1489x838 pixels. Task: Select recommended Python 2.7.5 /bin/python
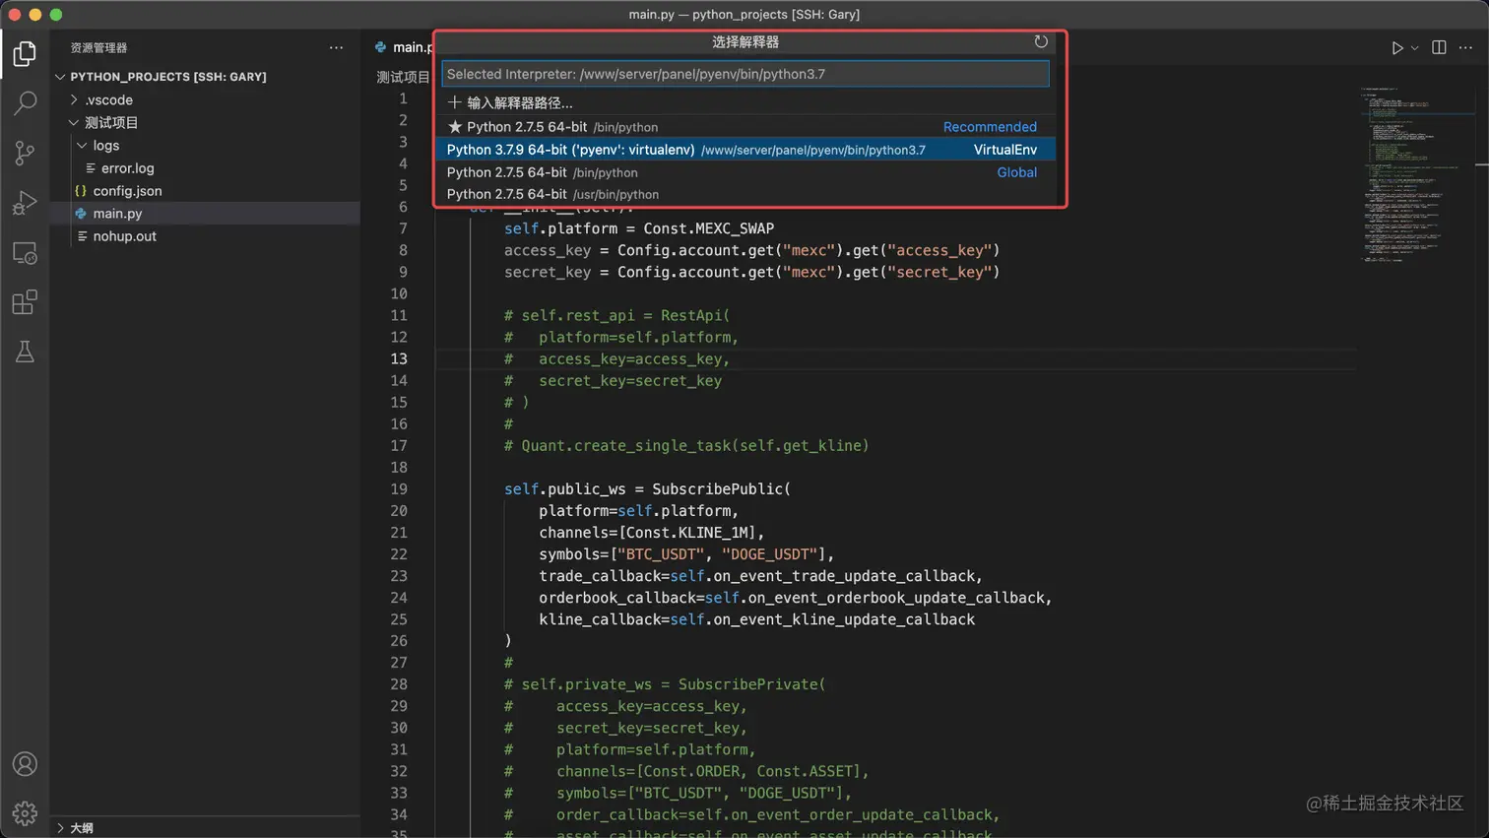click(x=745, y=127)
